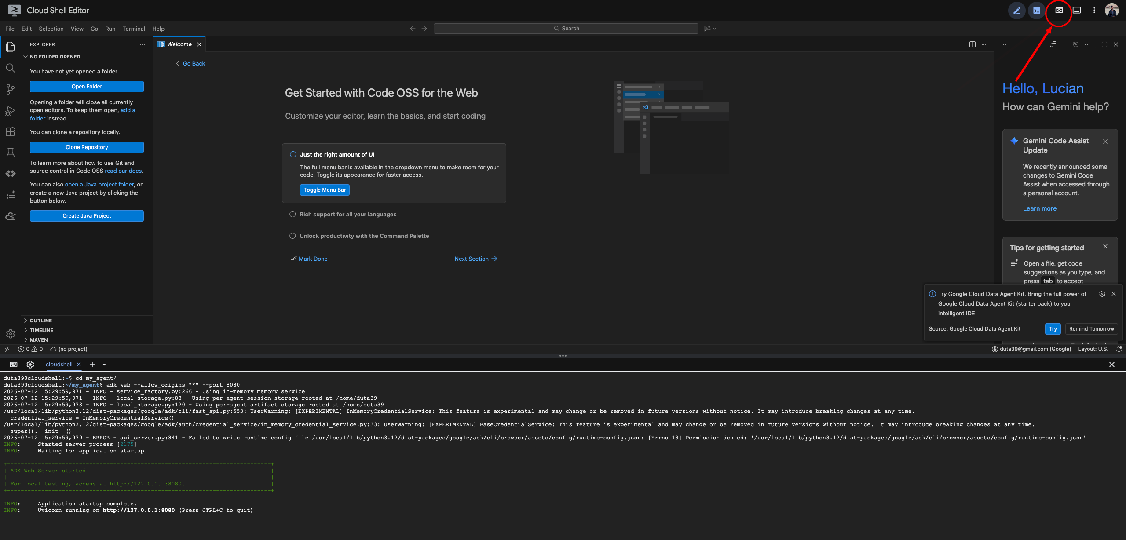Click the notification bell in status bar
This screenshot has width=1126, height=540.
1119,349
